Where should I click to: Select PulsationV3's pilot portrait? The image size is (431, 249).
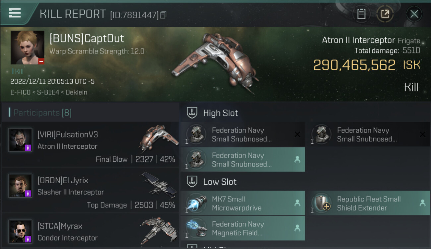[x=21, y=140]
